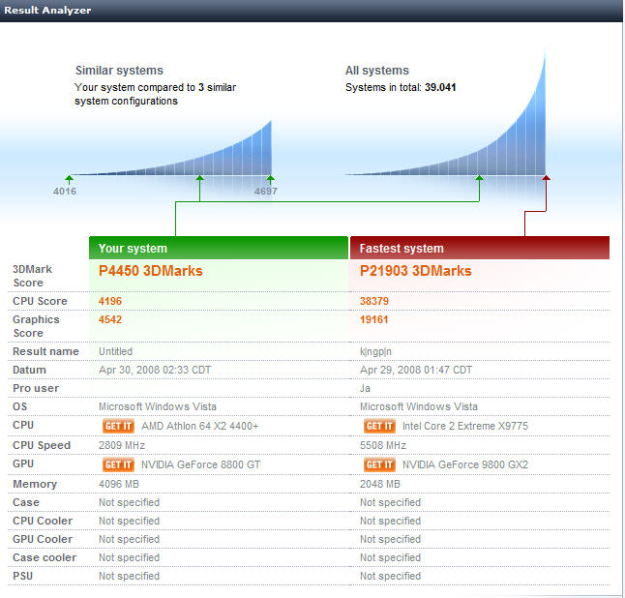
Task: Click the 5508 MHz CPU speed value
Action: 383,445
